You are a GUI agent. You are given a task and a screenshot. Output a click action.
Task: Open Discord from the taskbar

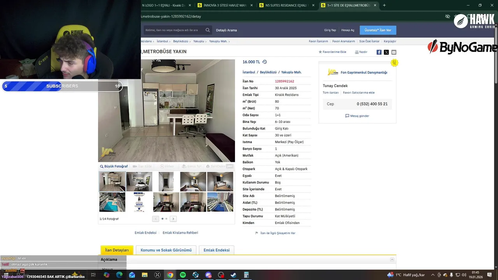[x=208, y=275]
